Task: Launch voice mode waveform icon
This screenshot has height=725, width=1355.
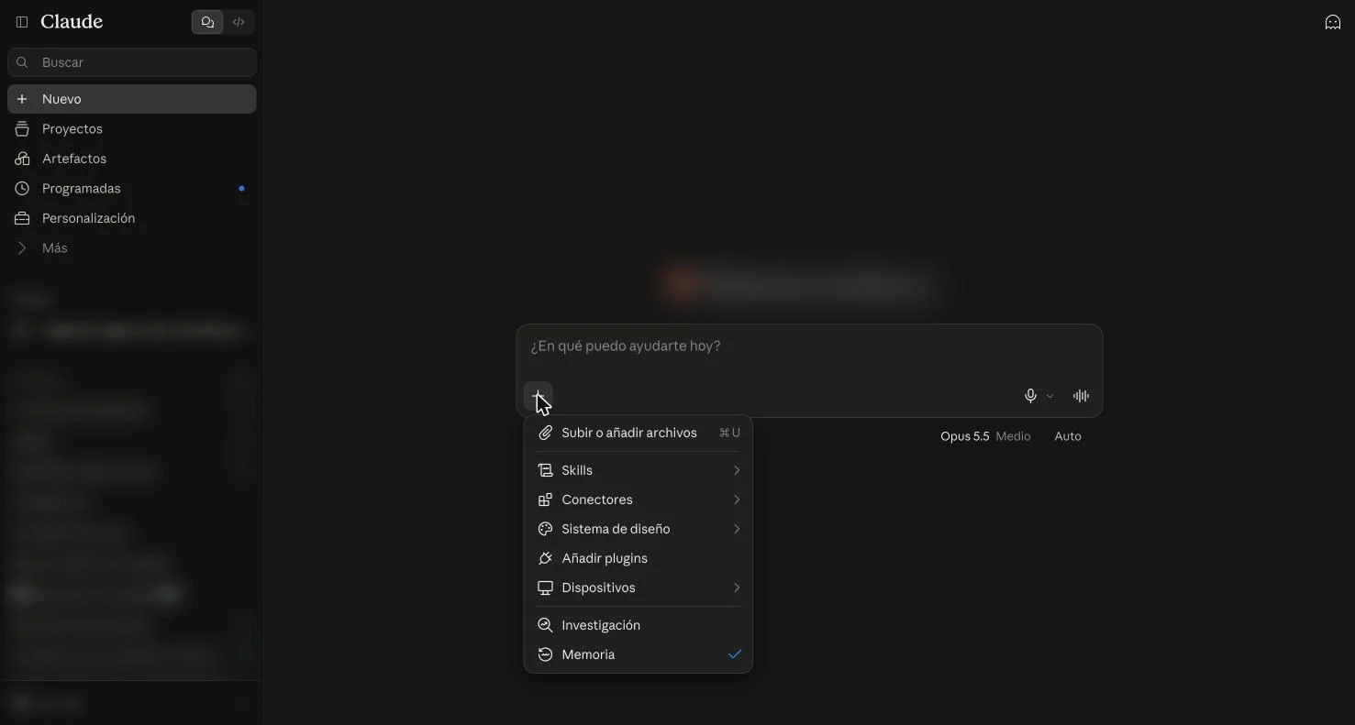Action: [x=1081, y=396]
